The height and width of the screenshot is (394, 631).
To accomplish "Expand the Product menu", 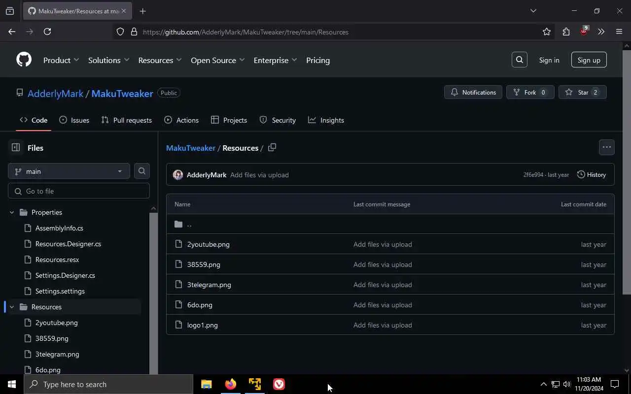I will tap(61, 60).
